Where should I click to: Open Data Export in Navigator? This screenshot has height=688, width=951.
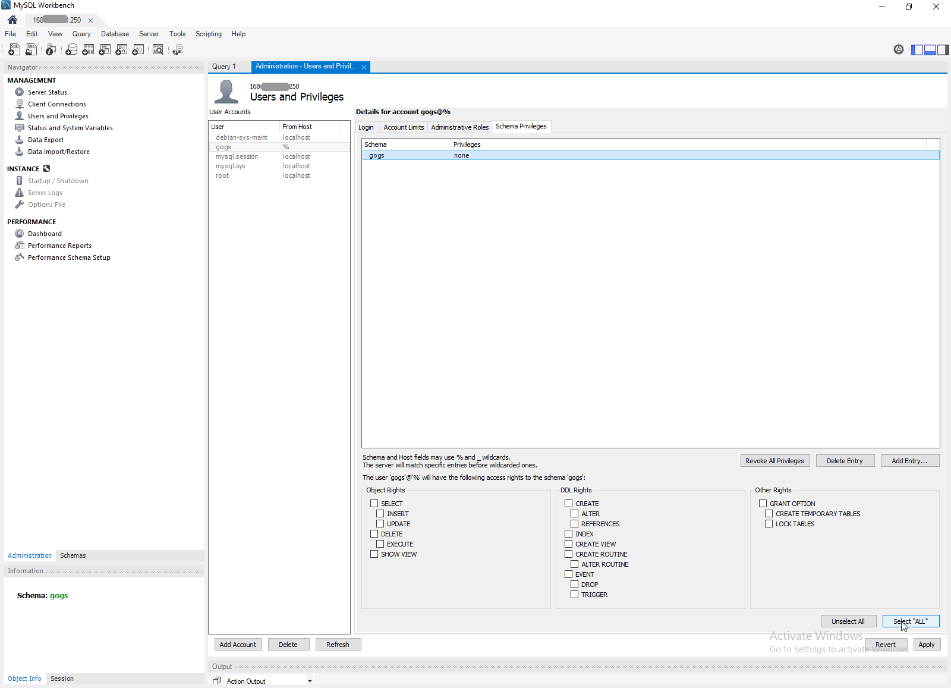click(46, 140)
